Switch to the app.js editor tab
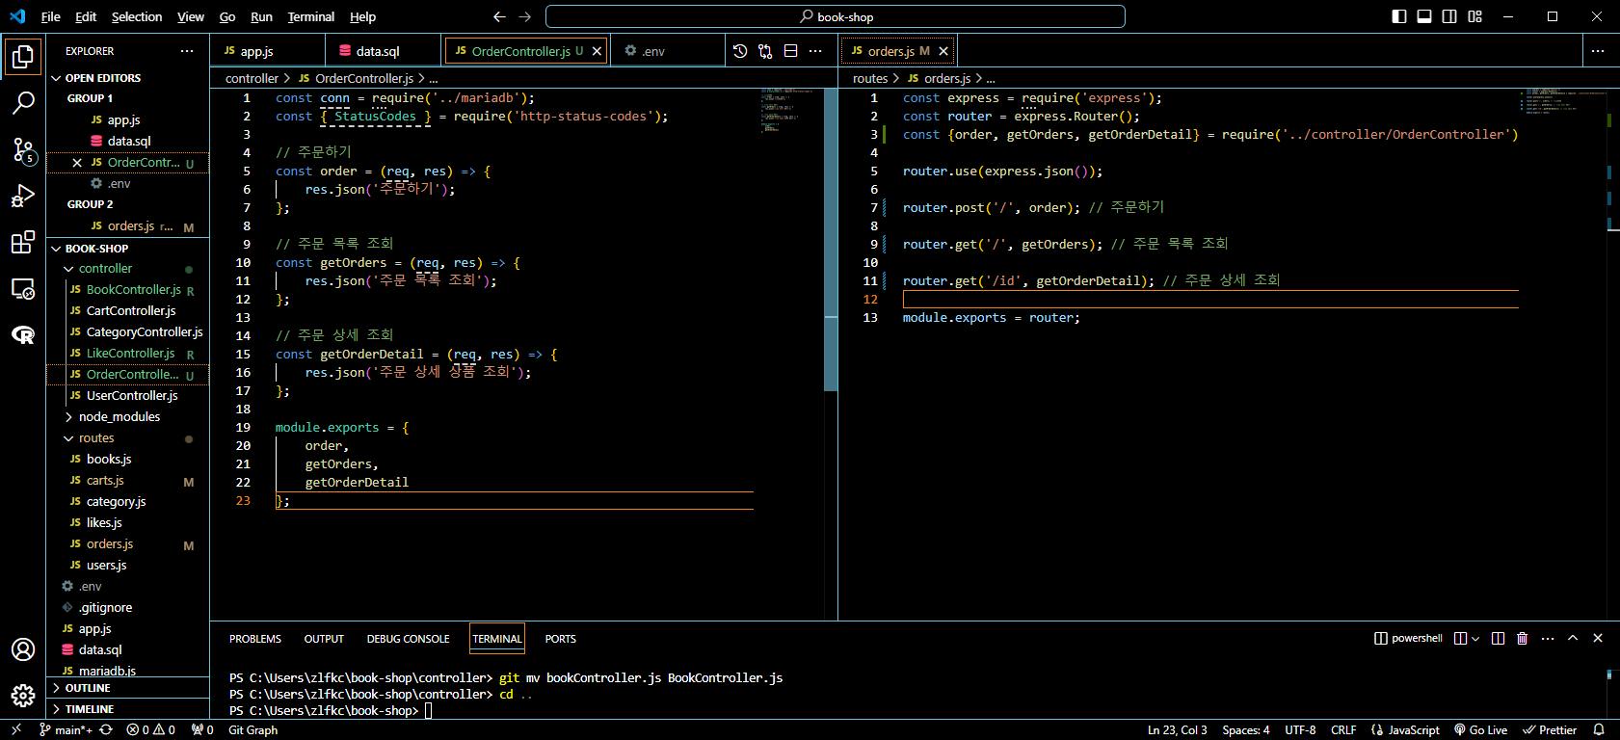This screenshot has width=1620, height=740. coord(268,51)
